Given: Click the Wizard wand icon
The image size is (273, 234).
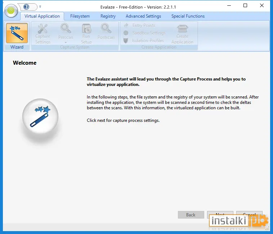Looking at the screenshot, I should (x=17, y=33).
